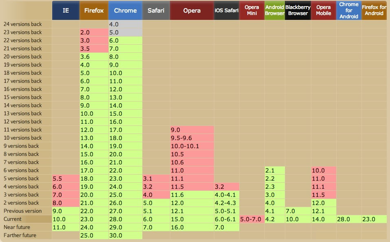Click the IE 5.5 unsupported cell

click(66, 179)
